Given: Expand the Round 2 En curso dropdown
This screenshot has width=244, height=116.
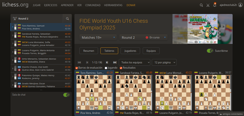Looking at the screenshot, I should 143,38.
